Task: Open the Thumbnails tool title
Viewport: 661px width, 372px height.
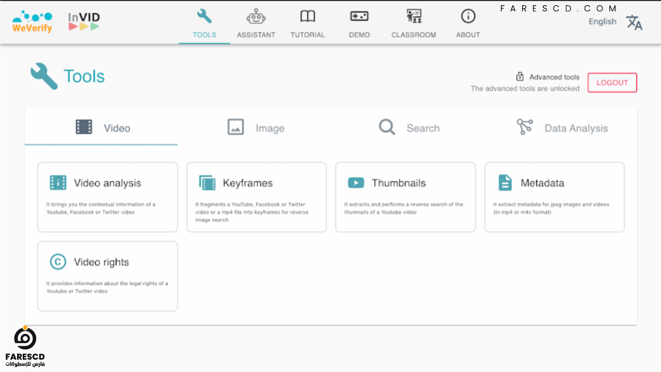Action: 399,183
